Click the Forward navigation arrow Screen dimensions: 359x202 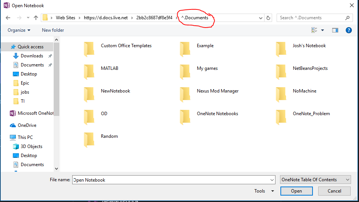[x=19, y=18]
